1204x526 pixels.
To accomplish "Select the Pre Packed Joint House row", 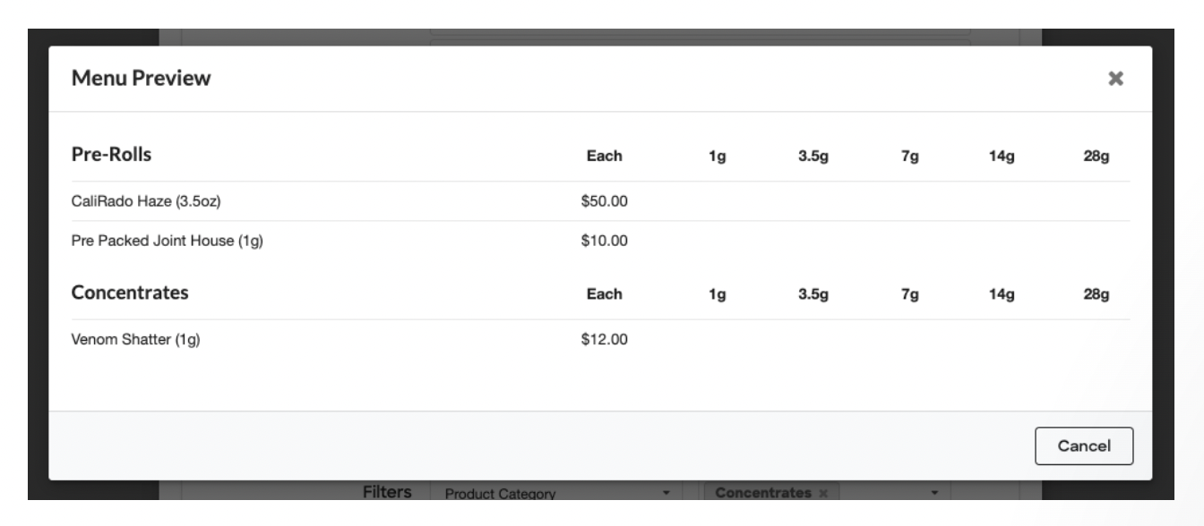I will click(x=600, y=241).
